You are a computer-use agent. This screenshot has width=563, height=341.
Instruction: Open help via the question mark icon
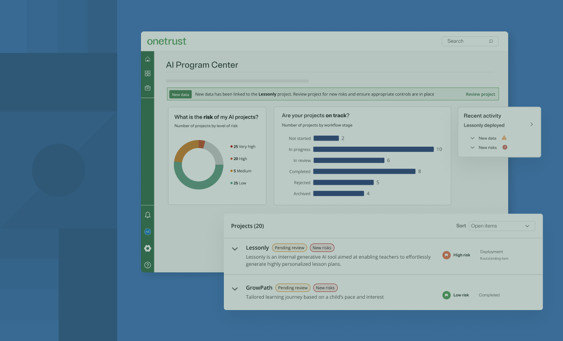pyautogui.click(x=148, y=265)
